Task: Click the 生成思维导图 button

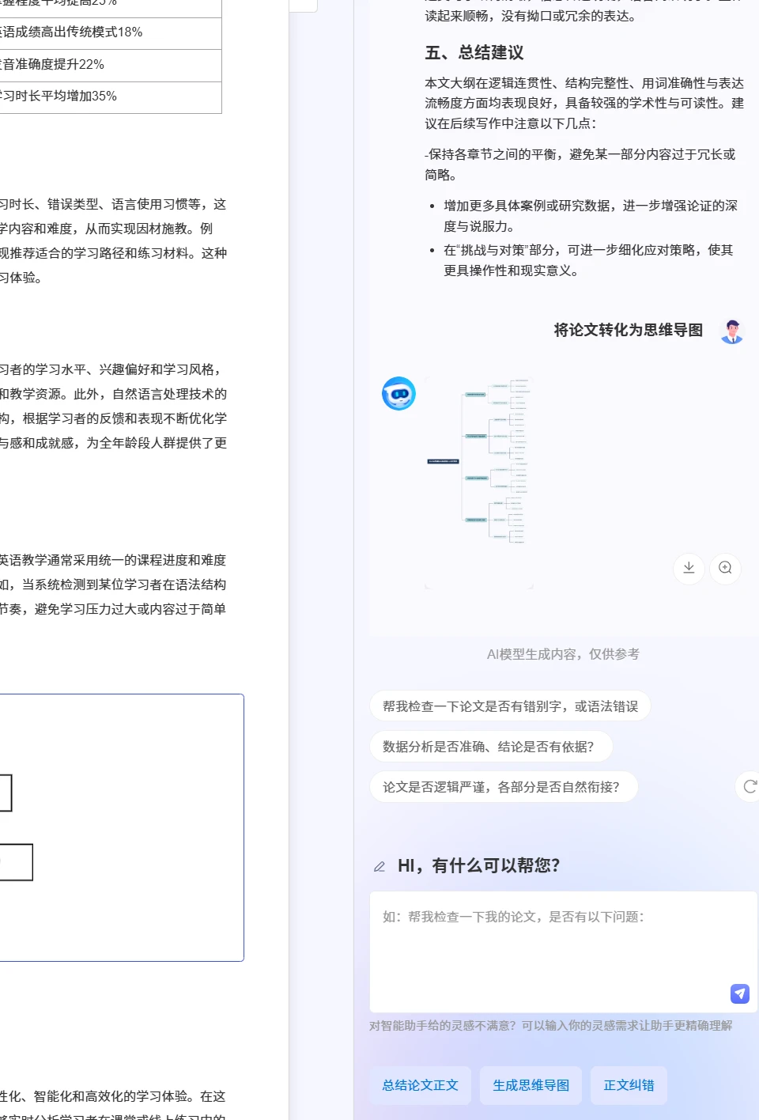Action: coord(531,1085)
